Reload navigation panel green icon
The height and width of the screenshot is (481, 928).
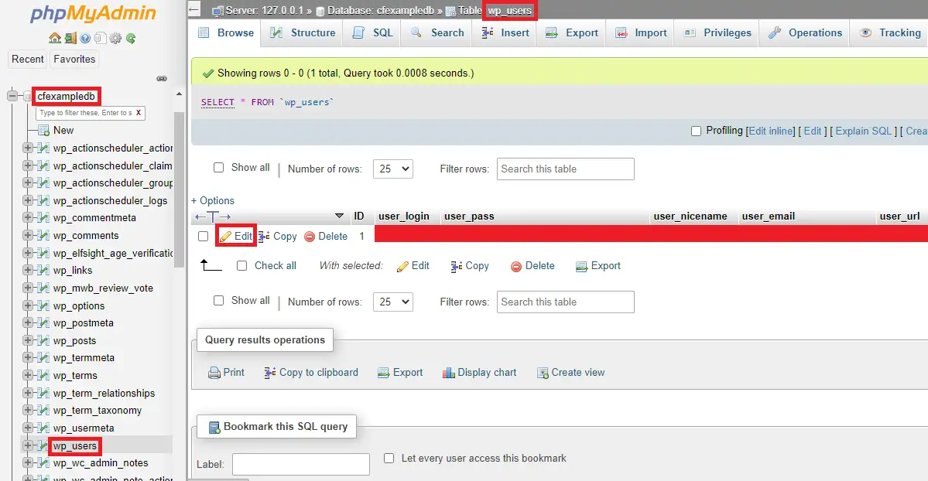click(131, 39)
